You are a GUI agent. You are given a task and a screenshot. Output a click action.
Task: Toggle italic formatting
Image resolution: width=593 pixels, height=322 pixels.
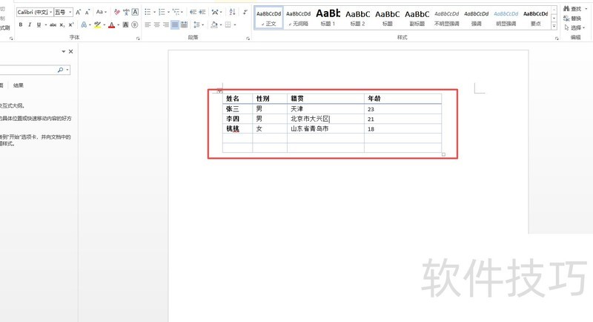click(x=30, y=24)
